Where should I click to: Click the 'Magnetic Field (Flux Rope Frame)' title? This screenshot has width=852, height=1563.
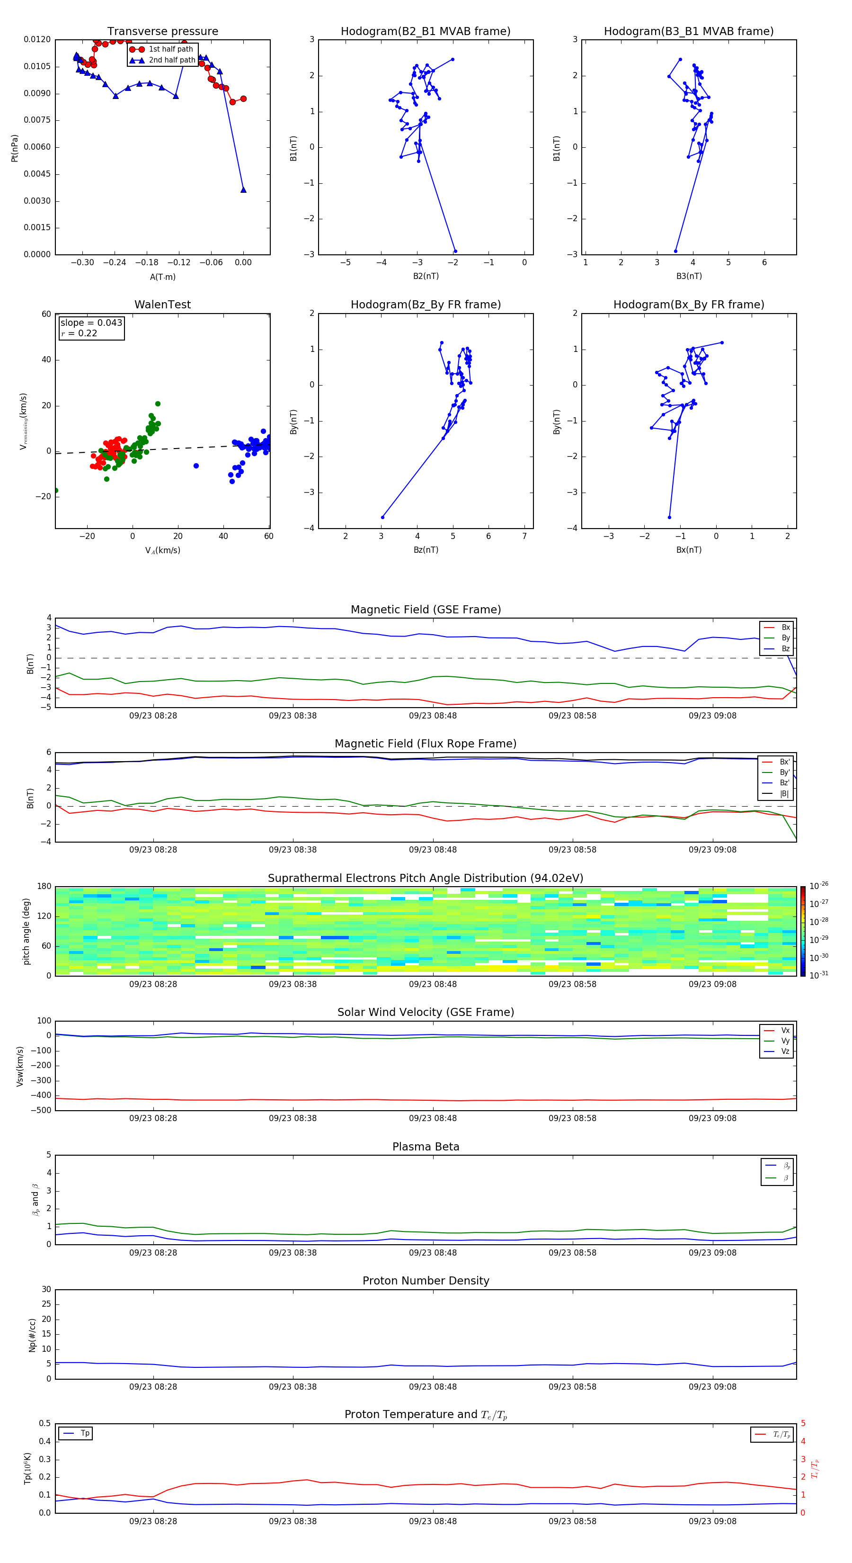click(x=426, y=744)
